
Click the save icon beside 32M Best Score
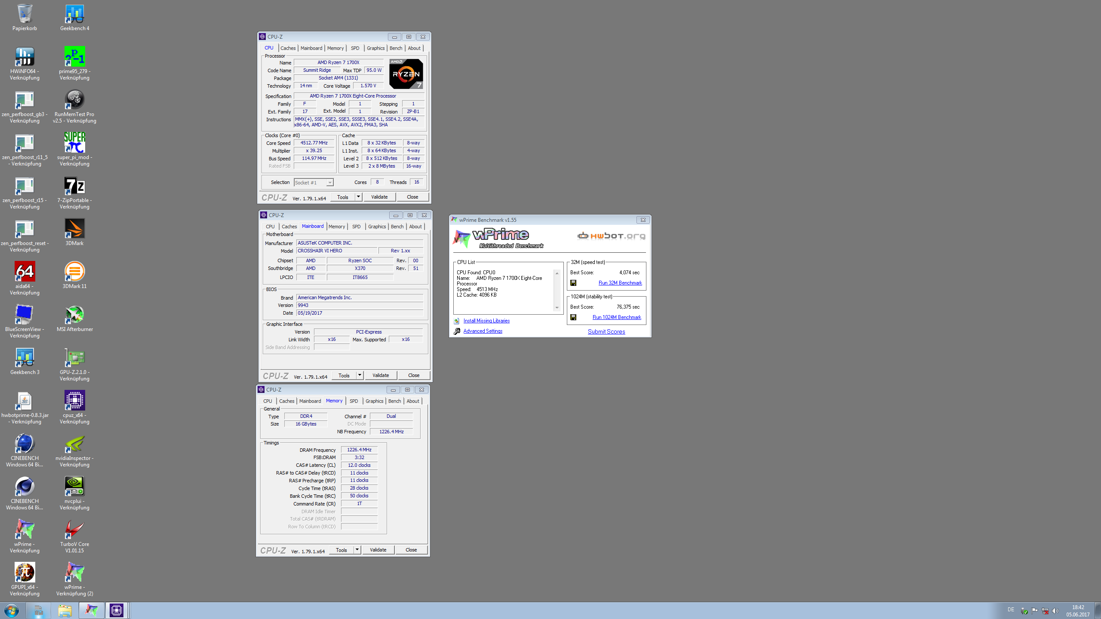(573, 283)
